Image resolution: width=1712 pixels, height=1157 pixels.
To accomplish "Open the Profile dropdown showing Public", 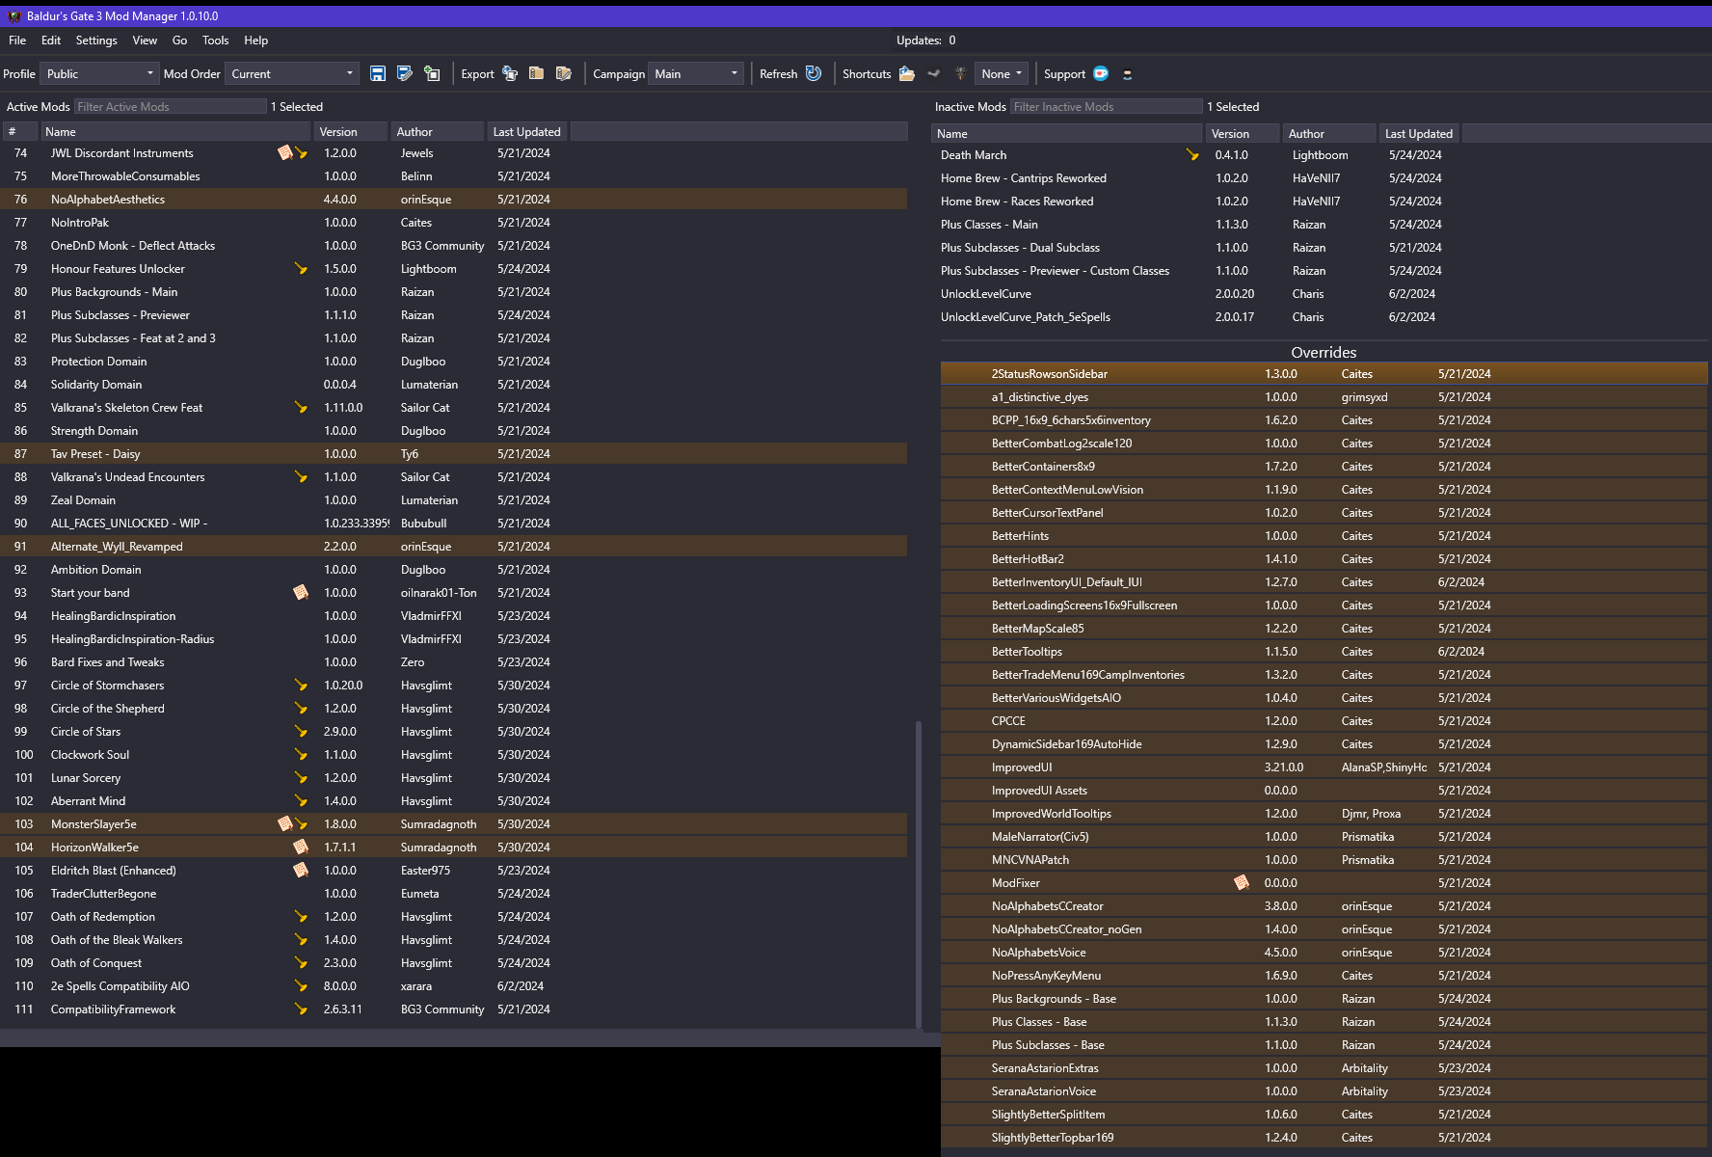I will pyautogui.click(x=99, y=74).
